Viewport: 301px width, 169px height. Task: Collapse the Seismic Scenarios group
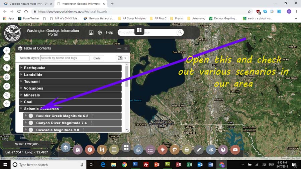click(21, 109)
